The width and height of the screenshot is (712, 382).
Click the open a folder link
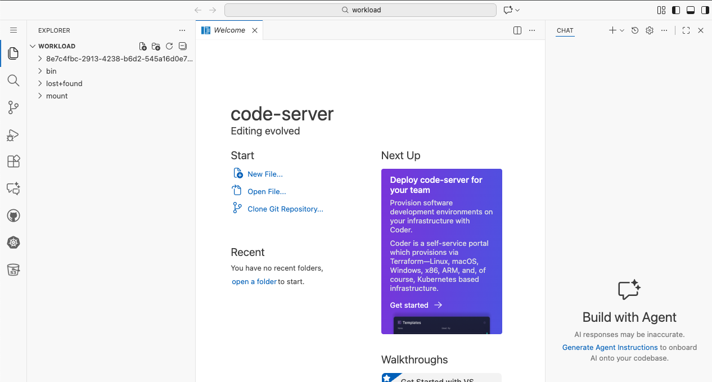point(254,282)
